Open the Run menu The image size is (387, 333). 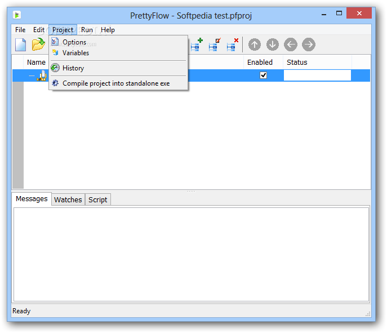pyautogui.click(x=87, y=30)
